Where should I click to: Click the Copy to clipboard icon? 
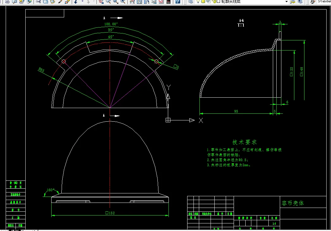(46, 2)
